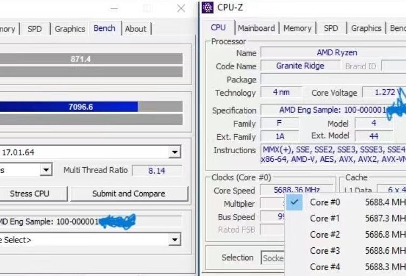The image size is (406, 276).
Task: Click the Ext. Model value 44
Action: tap(374, 136)
